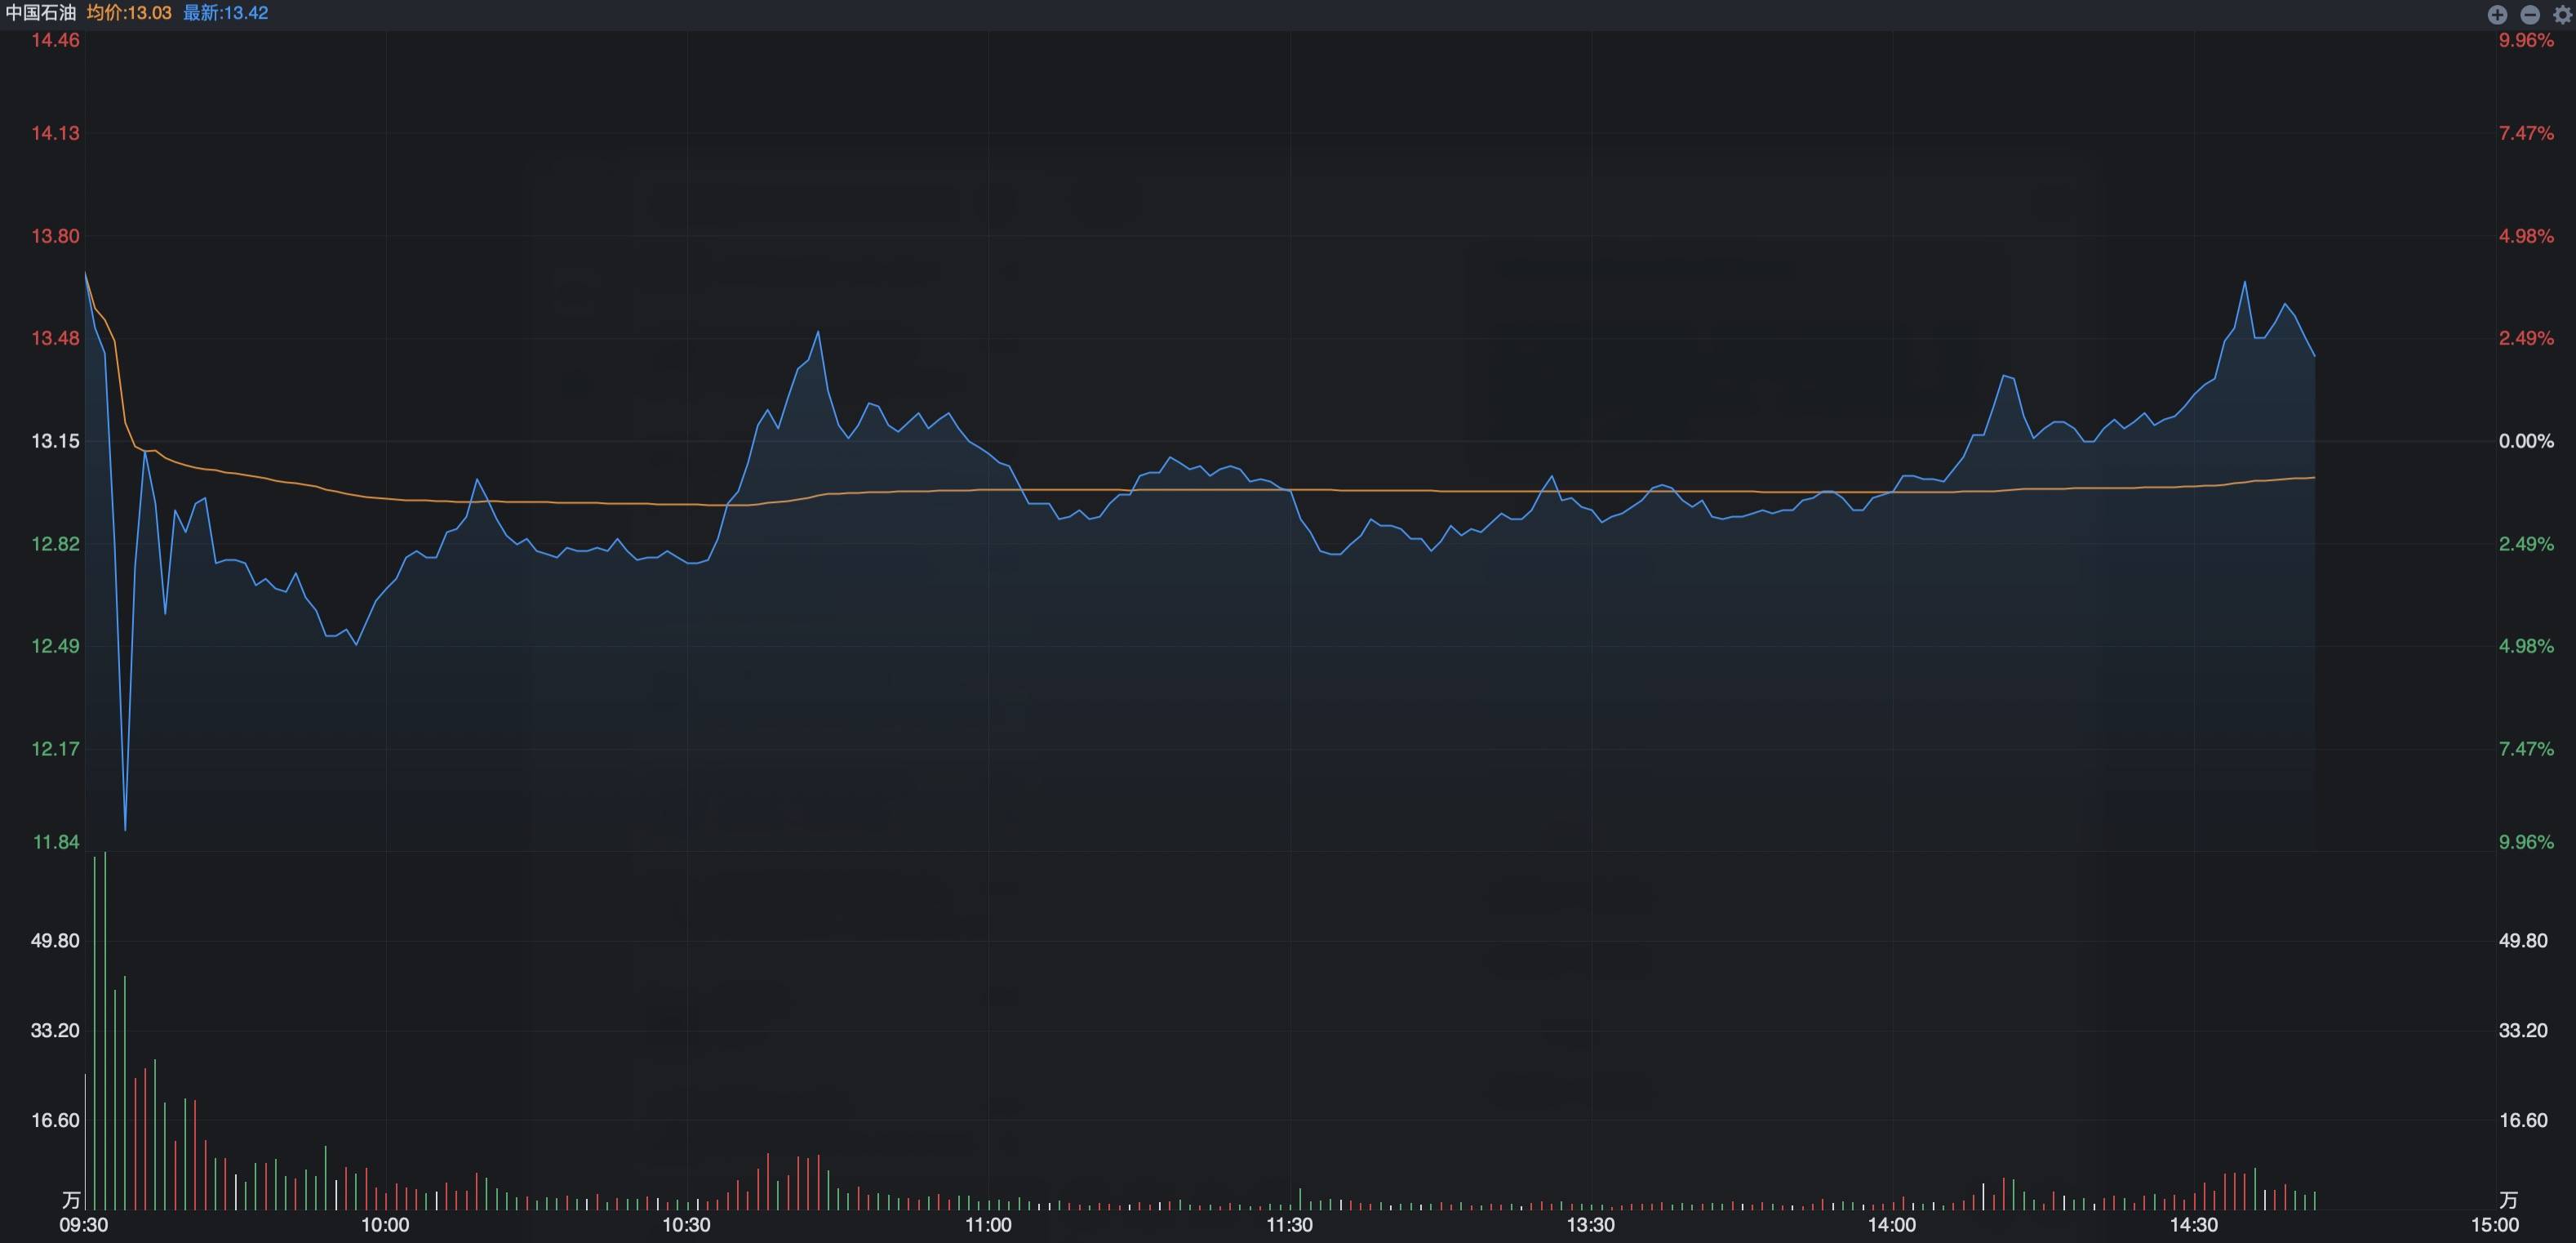Click the 09:30 time axis label
Viewport: 2576px width, 1243px height.
pos(84,1225)
